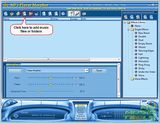This screenshot has width=160, height=123.
Task: Click the Activate button
Action: 15,70
